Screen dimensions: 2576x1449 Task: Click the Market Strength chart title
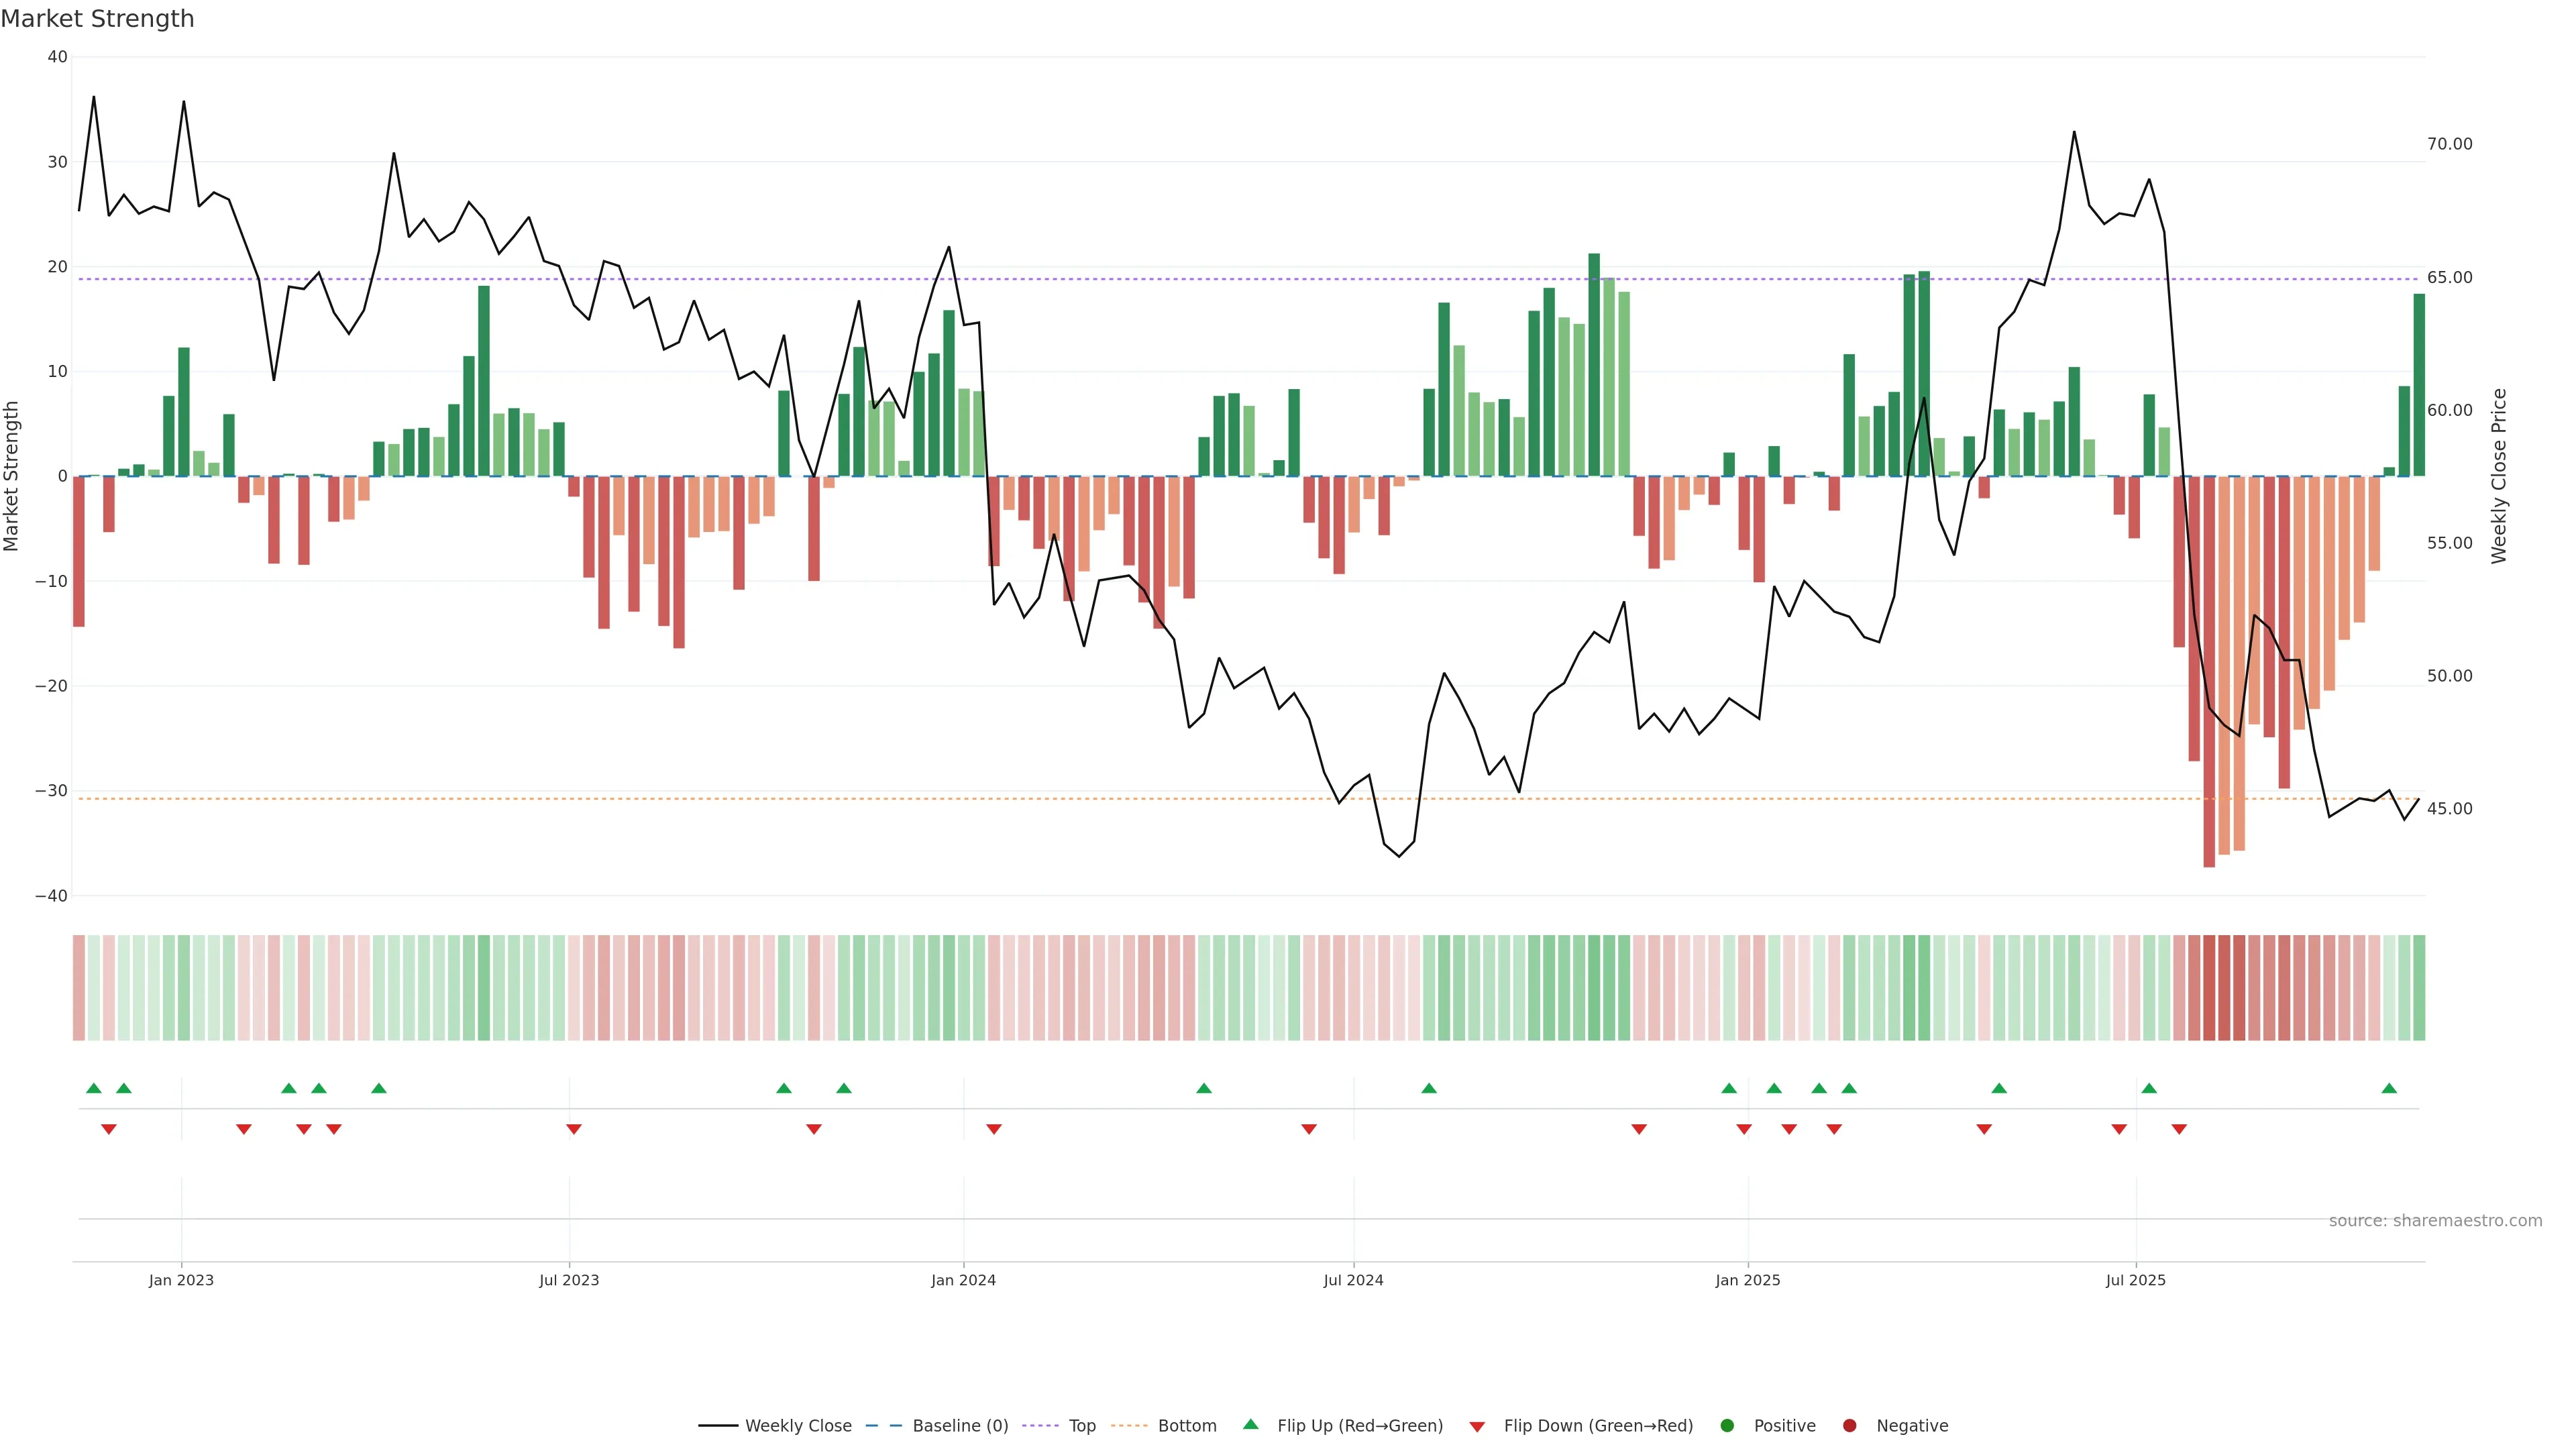coord(97,19)
